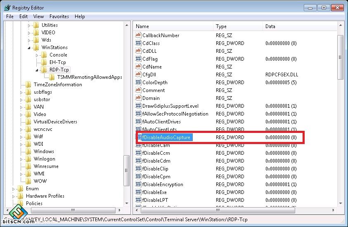Click the ColorDepth DWORD value icon
Screen dimensions: 348x227
tap(138, 82)
